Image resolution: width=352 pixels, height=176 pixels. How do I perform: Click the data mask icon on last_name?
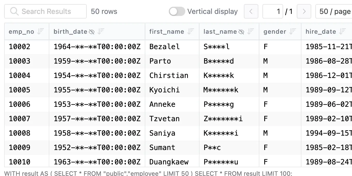(x=241, y=31)
